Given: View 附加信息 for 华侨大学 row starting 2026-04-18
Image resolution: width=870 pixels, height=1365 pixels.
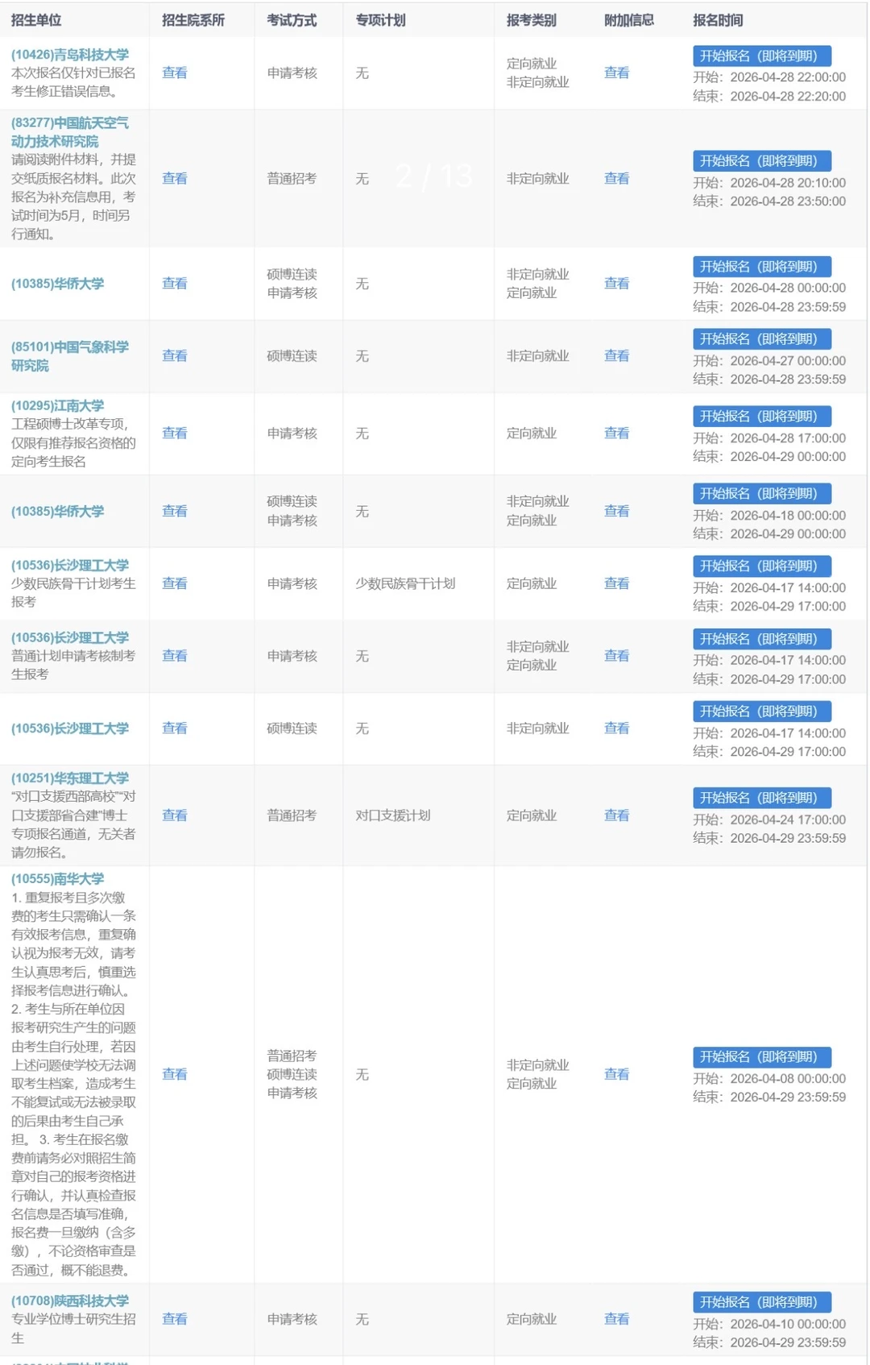Looking at the screenshot, I should pos(617,511).
